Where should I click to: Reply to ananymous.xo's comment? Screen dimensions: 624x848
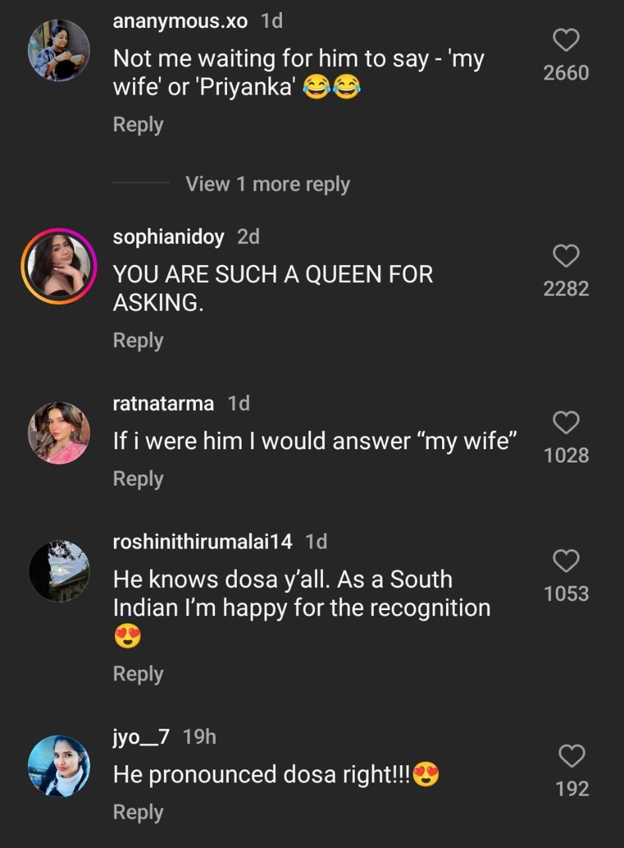pos(138,125)
